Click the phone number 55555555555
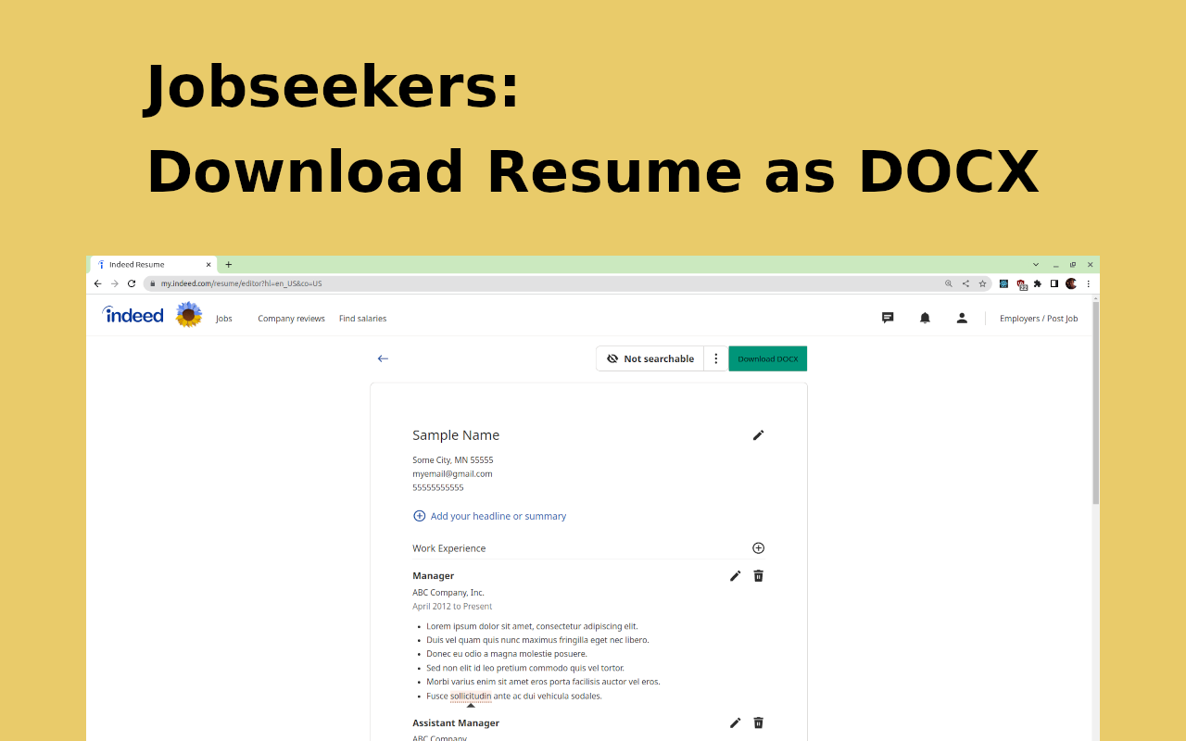Viewport: 1186px width, 741px height. pyautogui.click(x=438, y=487)
